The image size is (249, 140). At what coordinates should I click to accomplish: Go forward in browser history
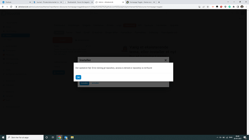(x=7, y=7)
